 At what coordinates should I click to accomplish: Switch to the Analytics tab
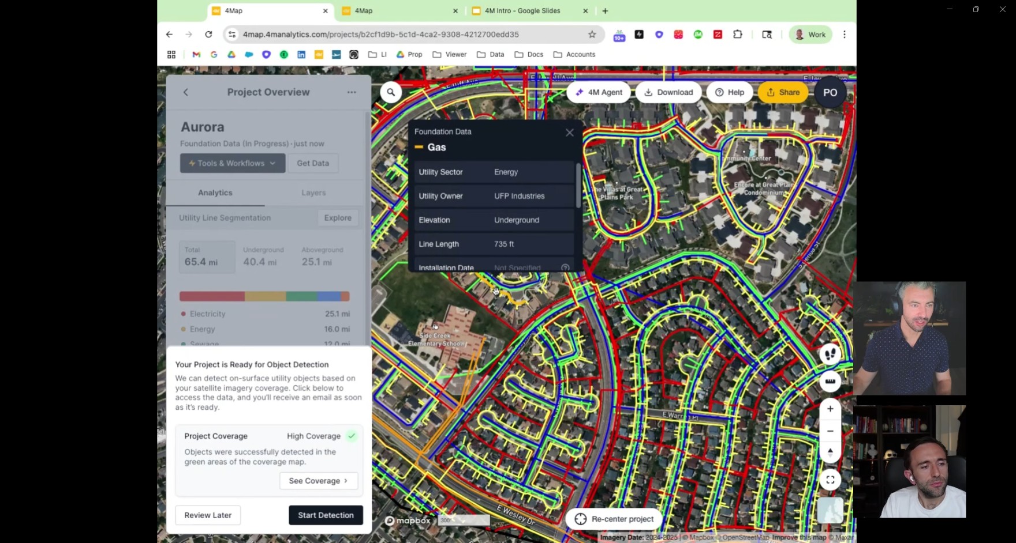(x=215, y=193)
